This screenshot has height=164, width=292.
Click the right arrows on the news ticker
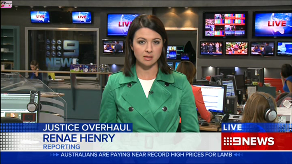click(238, 155)
